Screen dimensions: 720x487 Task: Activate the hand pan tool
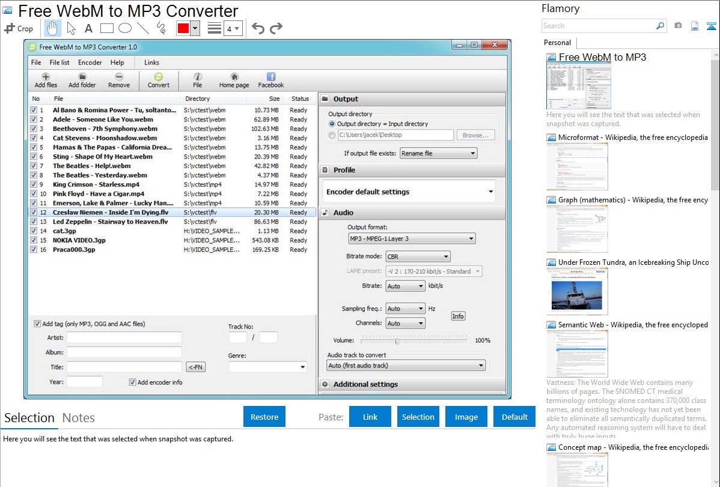coord(53,28)
